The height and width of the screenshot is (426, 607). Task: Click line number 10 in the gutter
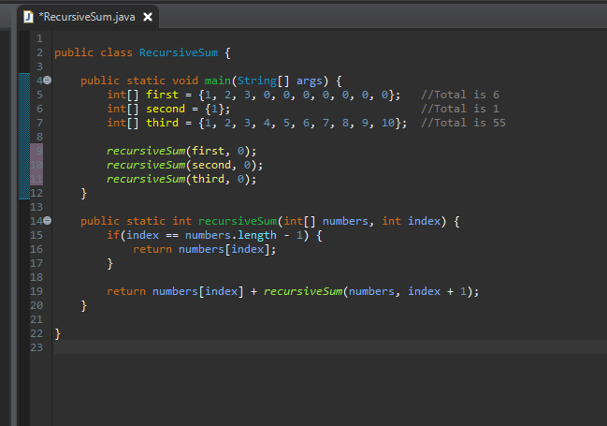coord(36,165)
